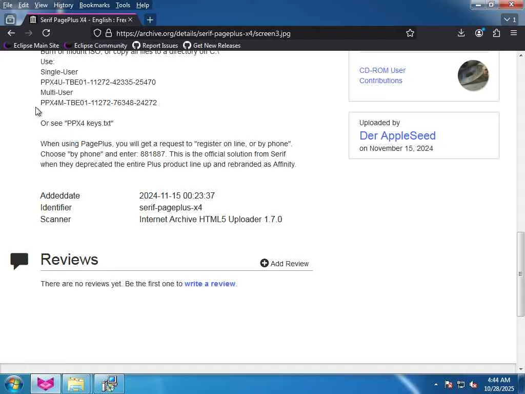Open the View menu
Viewport: 525px width, 394px height.
click(x=41, y=5)
